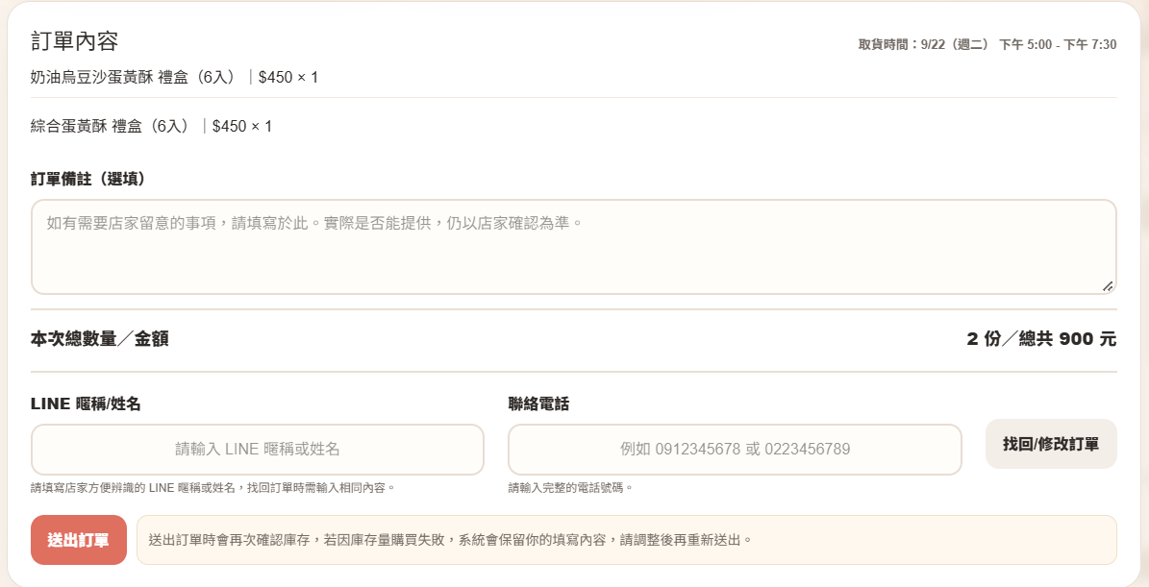Image resolution: width=1149 pixels, height=587 pixels.
Task: Click the 本次總數量／金額 label
Action: pos(100,339)
